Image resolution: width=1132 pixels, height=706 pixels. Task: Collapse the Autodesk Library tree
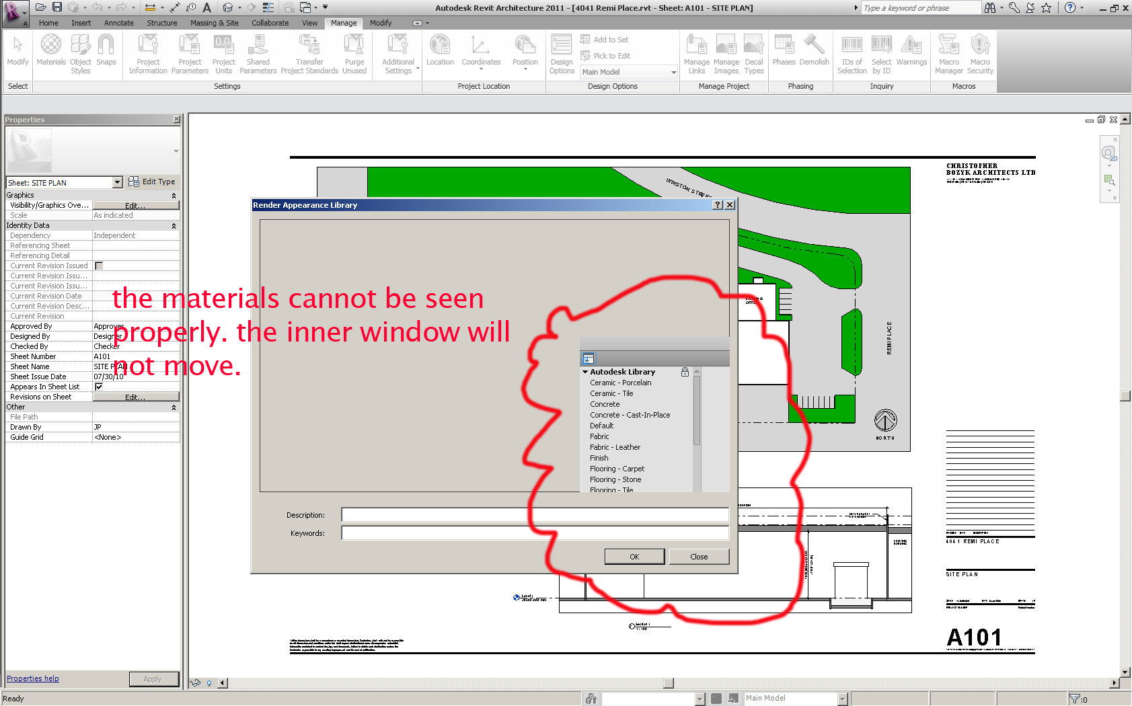click(585, 372)
